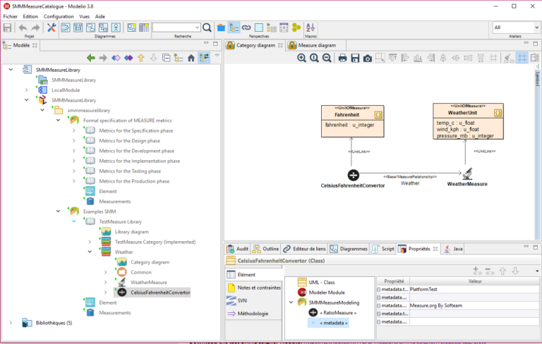Toggle the tree view perspective button
This screenshot has height=344, width=542.
click(234, 27)
